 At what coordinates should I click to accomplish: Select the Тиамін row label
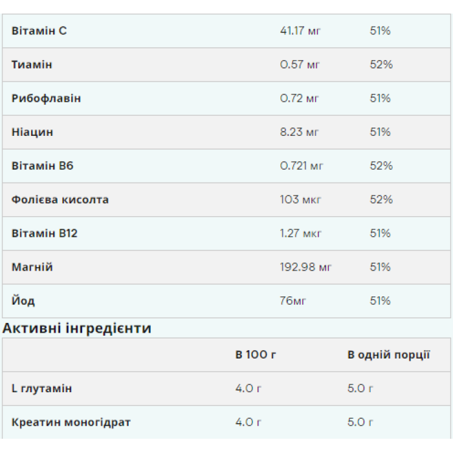(x=32, y=65)
